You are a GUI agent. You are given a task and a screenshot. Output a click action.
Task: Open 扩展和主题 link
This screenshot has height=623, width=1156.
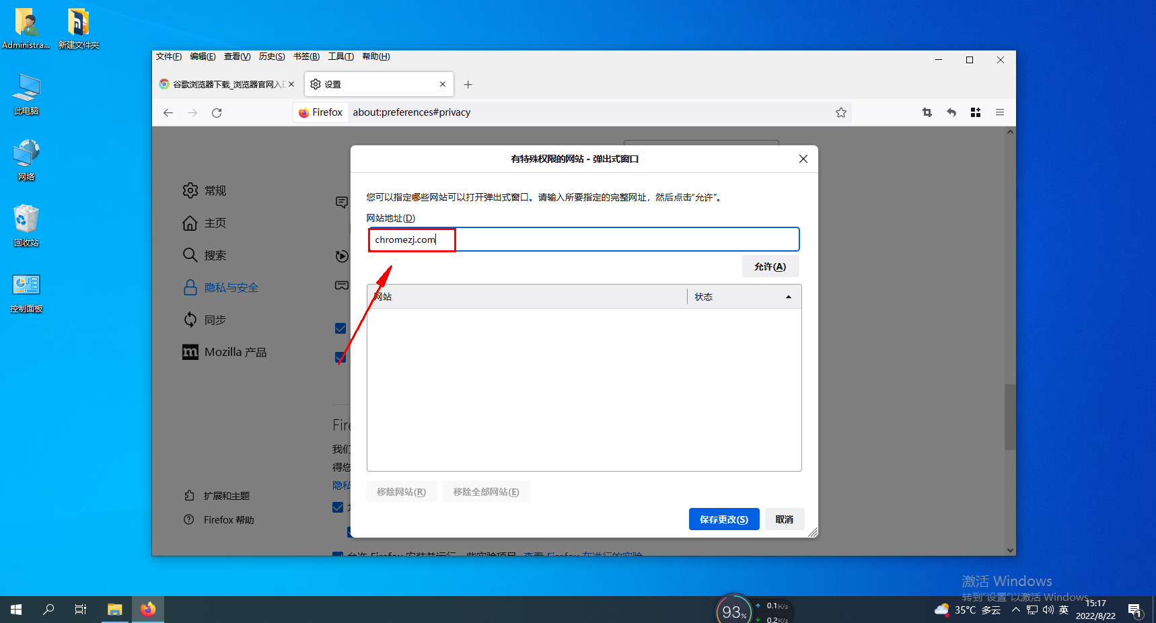pyautogui.click(x=217, y=496)
